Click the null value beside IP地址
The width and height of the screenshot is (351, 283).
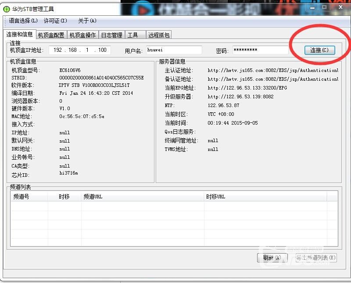(64, 133)
